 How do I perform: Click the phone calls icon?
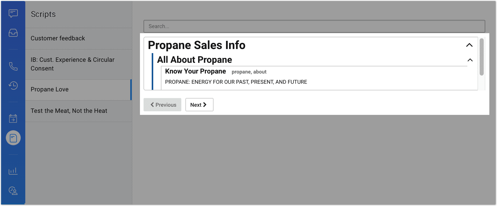pyautogui.click(x=13, y=66)
